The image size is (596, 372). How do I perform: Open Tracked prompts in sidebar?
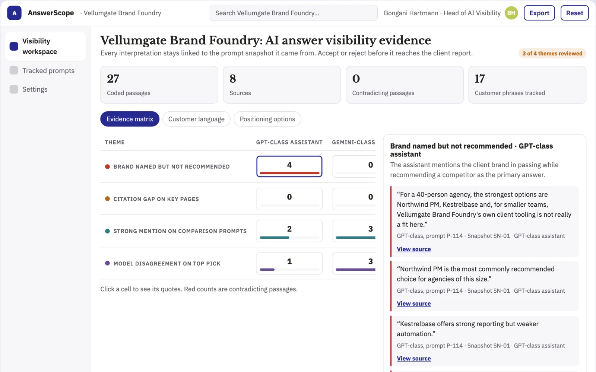45,70
